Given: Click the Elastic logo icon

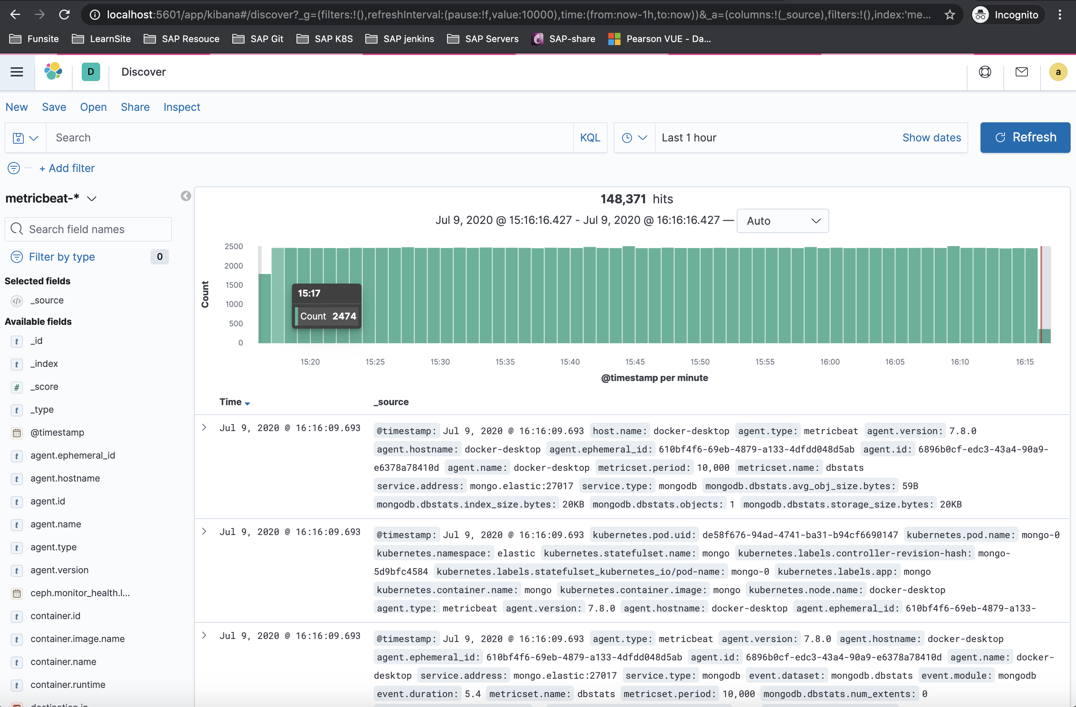Looking at the screenshot, I should pos(53,72).
